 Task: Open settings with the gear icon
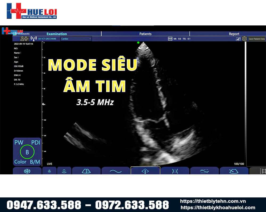point(244,39)
